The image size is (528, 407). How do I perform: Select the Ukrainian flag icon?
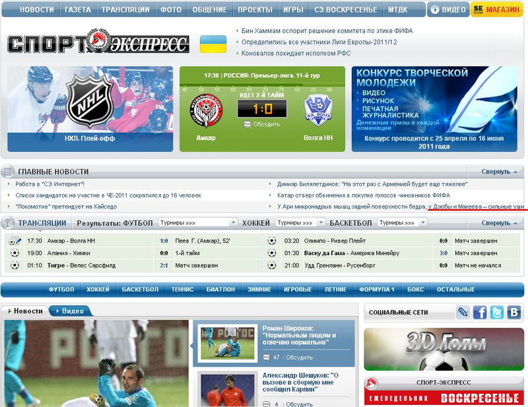[213, 44]
